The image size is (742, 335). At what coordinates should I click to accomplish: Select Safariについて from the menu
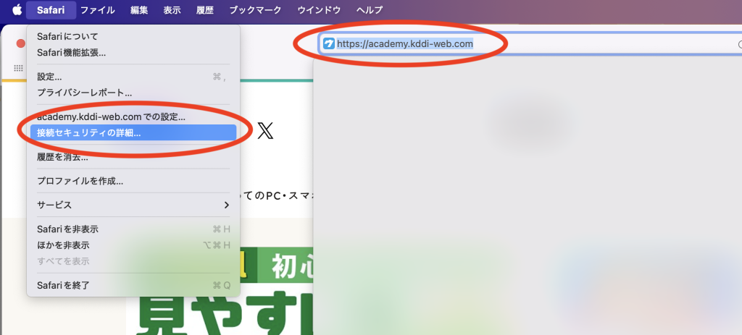point(67,36)
